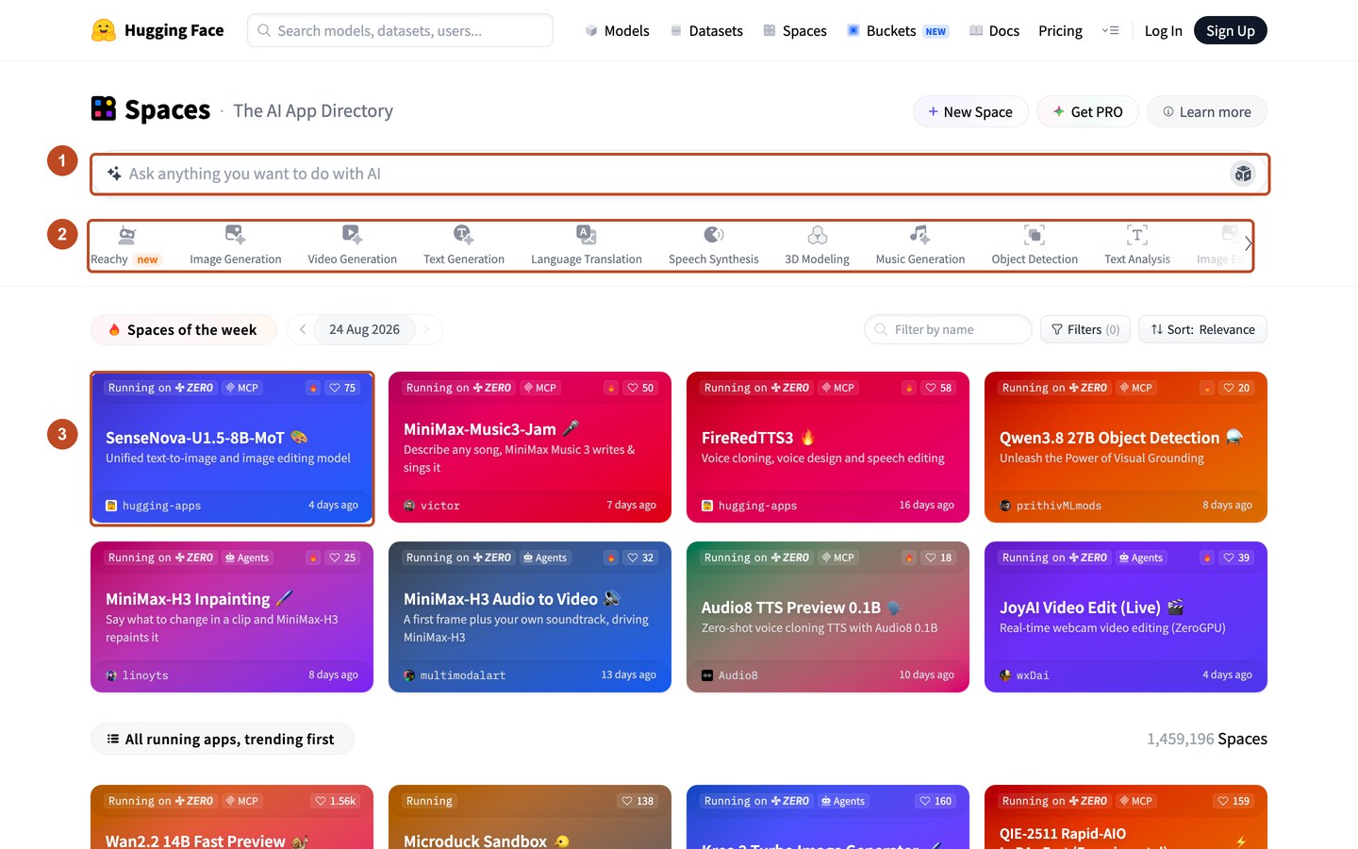The image size is (1358, 849).
Task: Click the Sign Up button
Action: pyautogui.click(x=1231, y=30)
